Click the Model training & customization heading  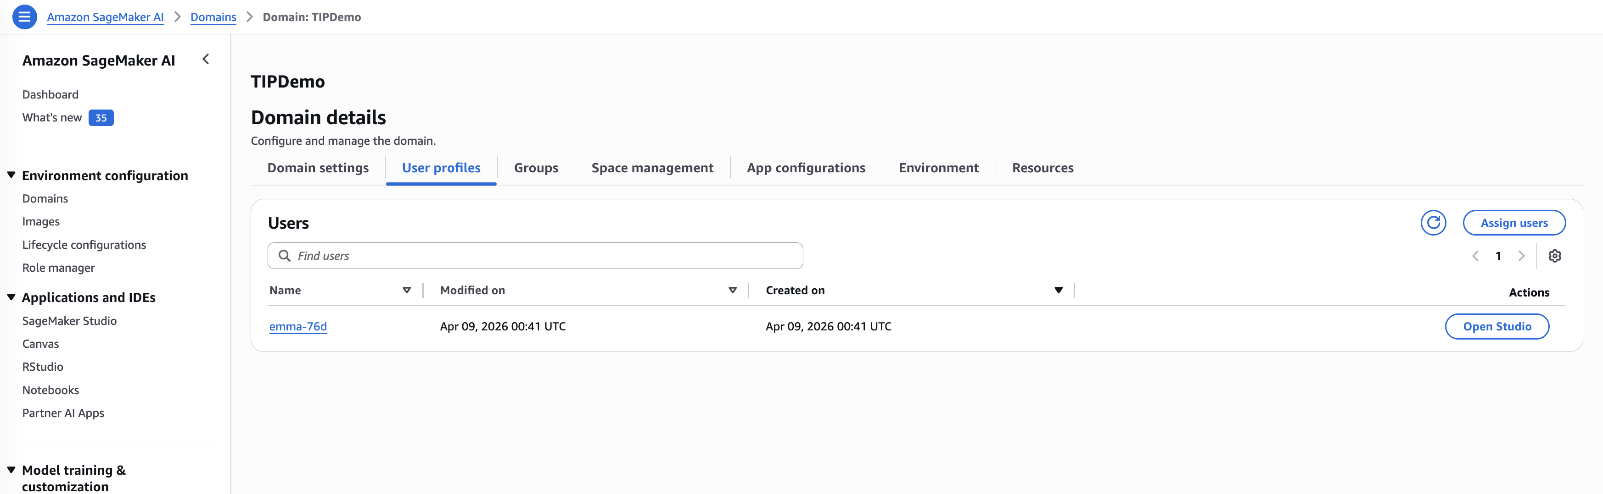point(74,478)
